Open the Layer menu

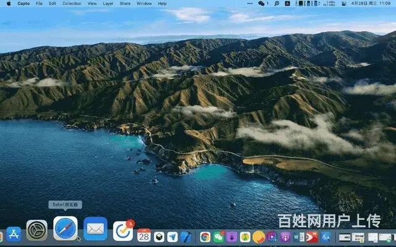(108, 4)
